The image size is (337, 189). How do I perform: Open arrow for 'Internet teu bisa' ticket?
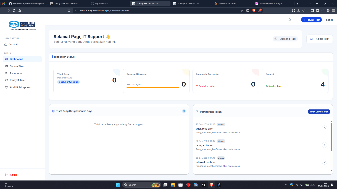tap(324, 162)
